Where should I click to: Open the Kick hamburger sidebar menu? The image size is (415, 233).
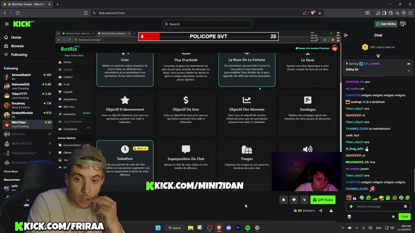pos(7,24)
